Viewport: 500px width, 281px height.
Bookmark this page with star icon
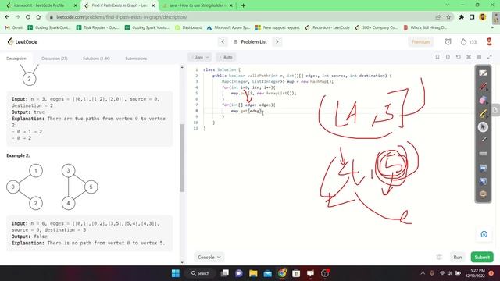click(448, 17)
